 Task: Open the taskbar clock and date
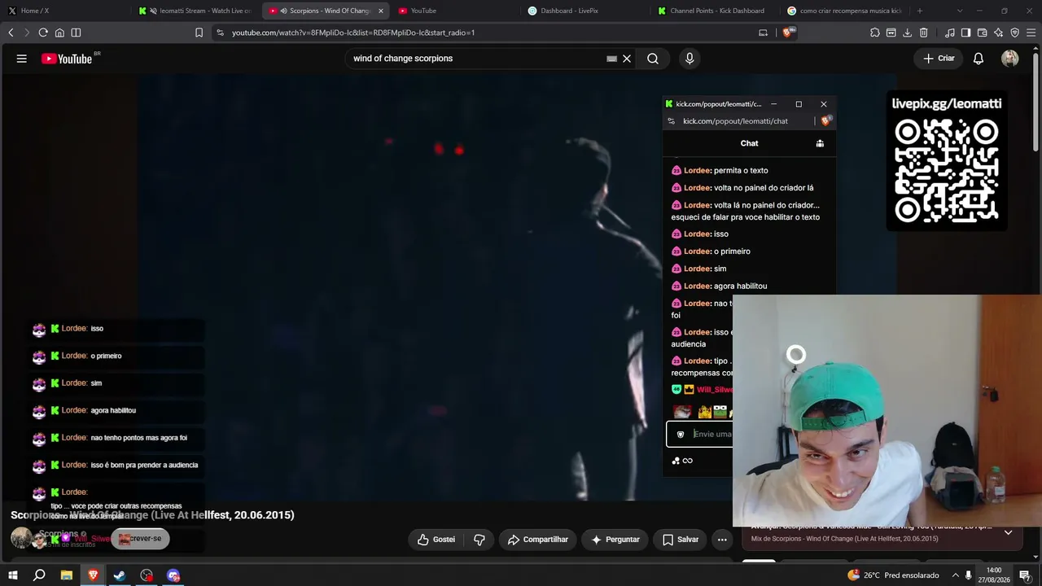[994, 575]
